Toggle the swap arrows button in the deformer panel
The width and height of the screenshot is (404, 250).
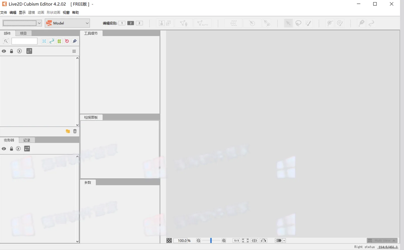pyautogui.click(x=27, y=149)
